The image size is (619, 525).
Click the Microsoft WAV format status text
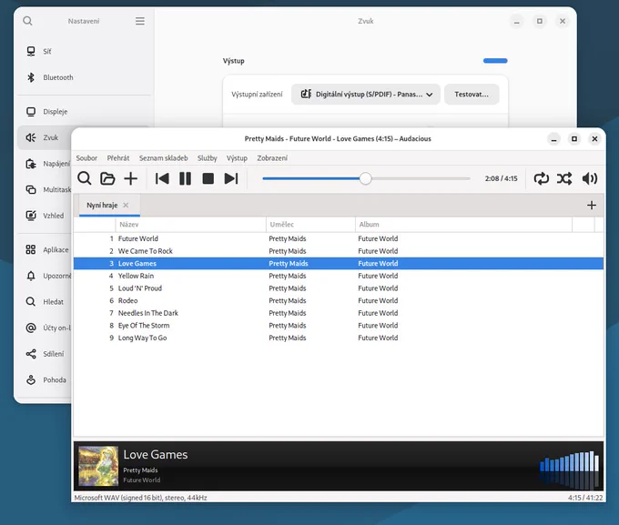tap(140, 498)
